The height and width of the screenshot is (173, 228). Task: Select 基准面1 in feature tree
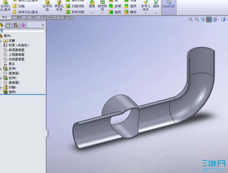(14, 73)
